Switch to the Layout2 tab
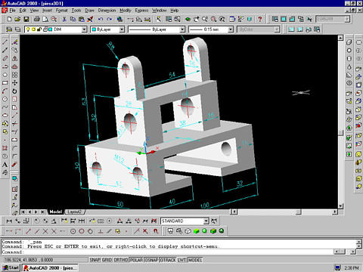This screenshot has width=363, height=272. pyautogui.click(x=75, y=212)
